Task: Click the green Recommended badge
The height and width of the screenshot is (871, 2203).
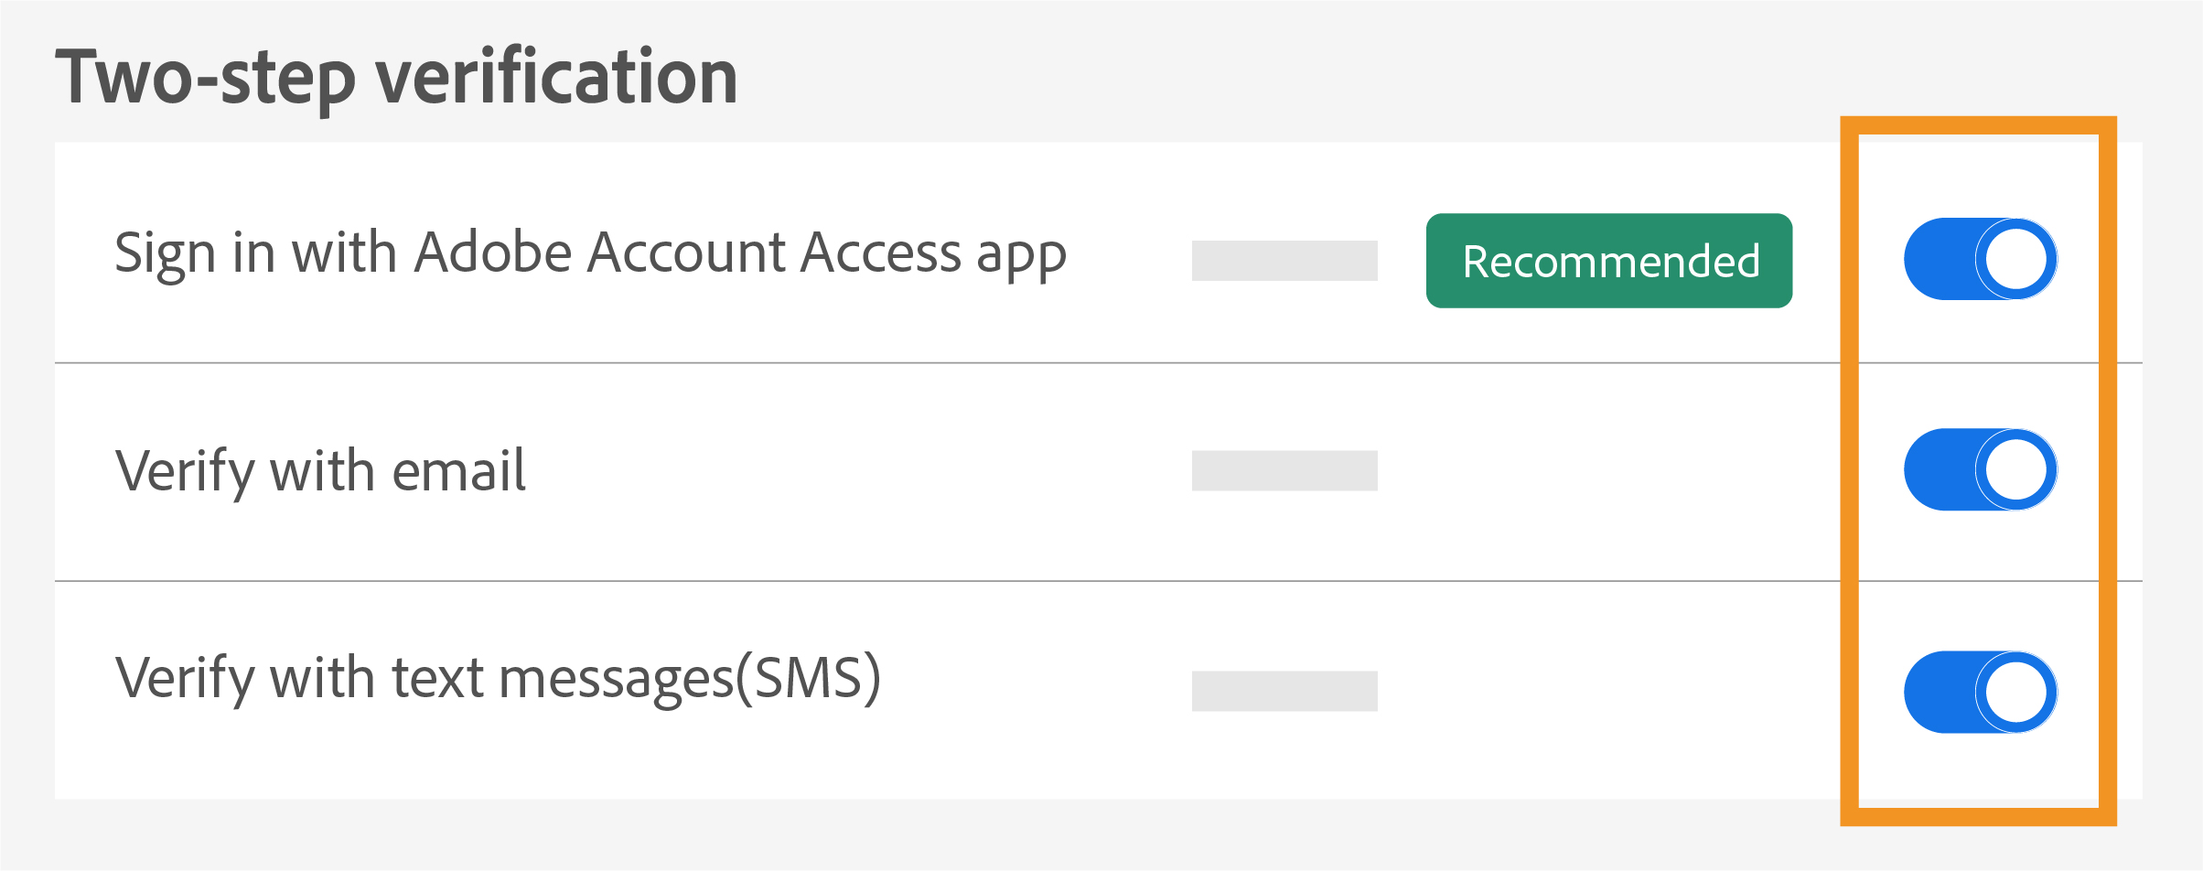Action: pyautogui.click(x=1608, y=261)
